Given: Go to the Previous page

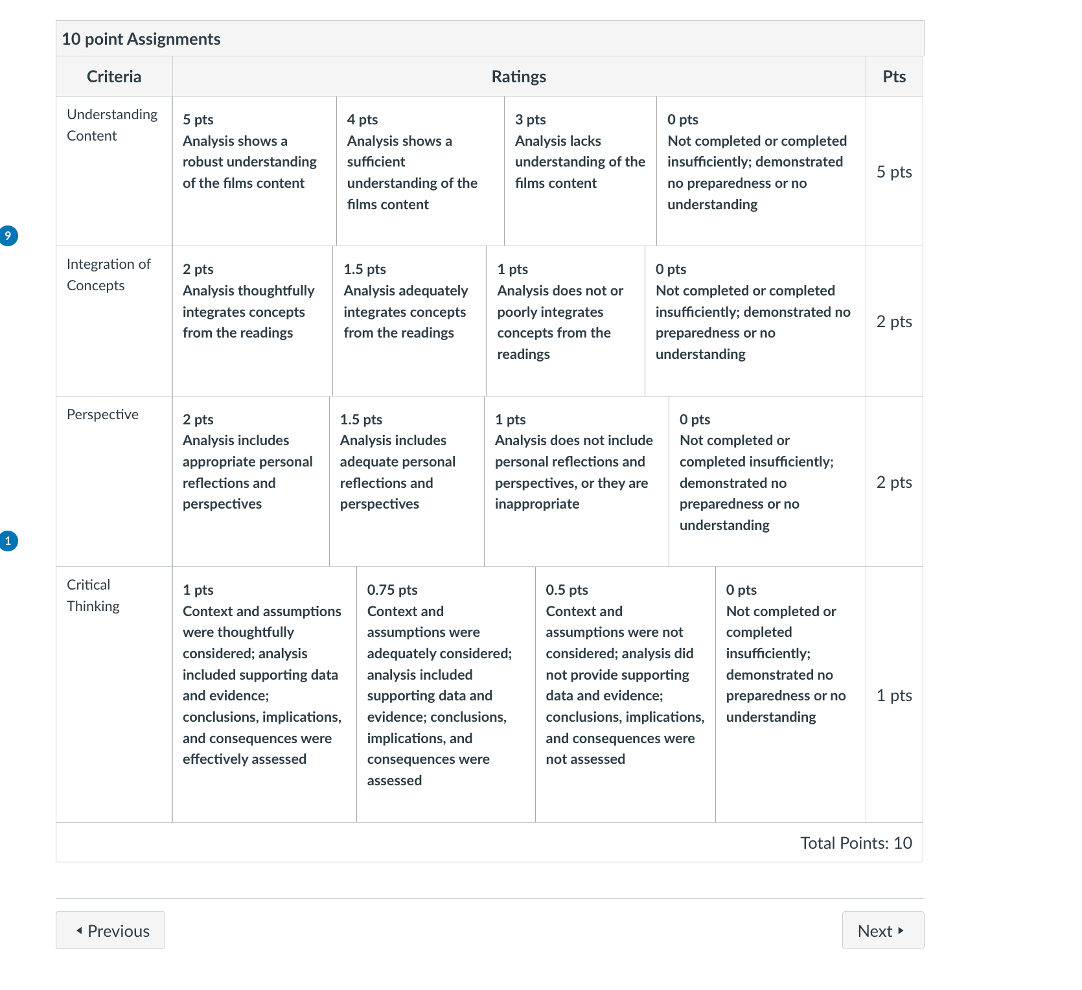Looking at the screenshot, I should click(110, 930).
